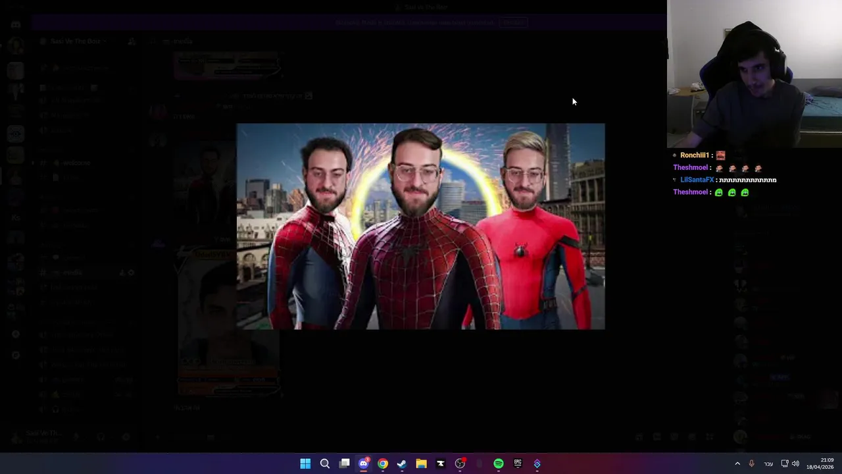842x474 pixels.
Task: Open Steam from the taskbar
Action: tap(402, 463)
